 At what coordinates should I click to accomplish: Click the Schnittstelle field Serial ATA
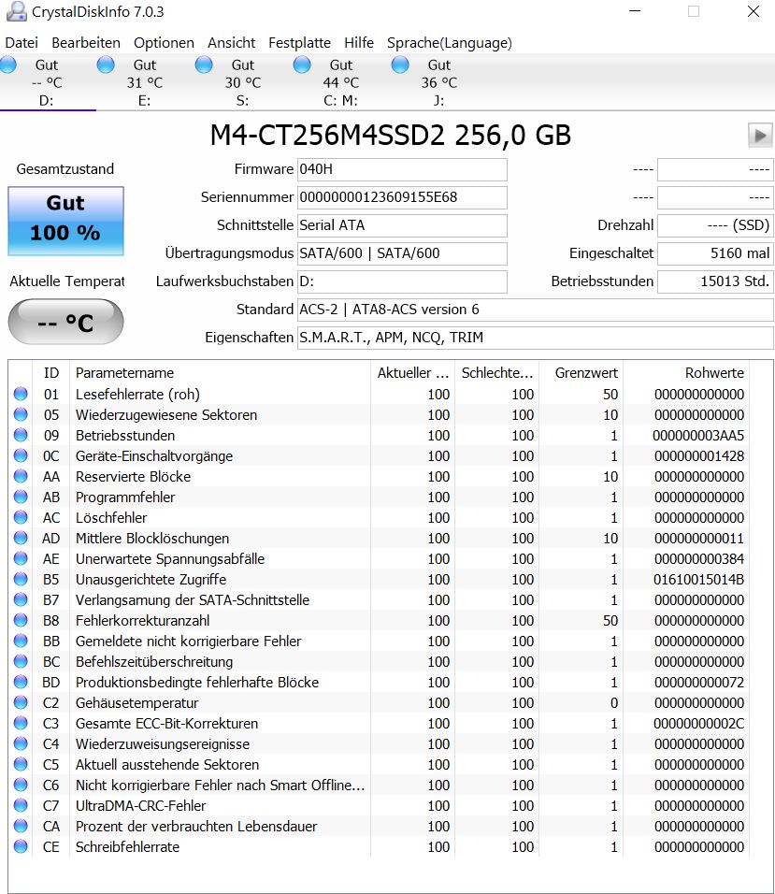(402, 225)
